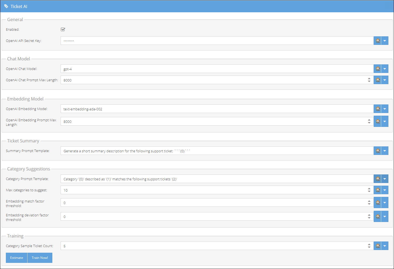Viewport: 394px width, 269px height.
Task: Click the Embedding Prompt Max Length field
Action: click(x=217, y=121)
